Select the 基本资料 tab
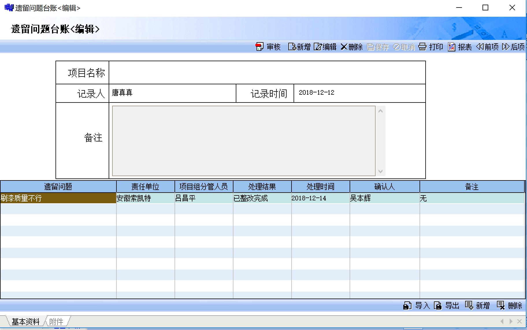The height and width of the screenshot is (330, 527). click(25, 321)
